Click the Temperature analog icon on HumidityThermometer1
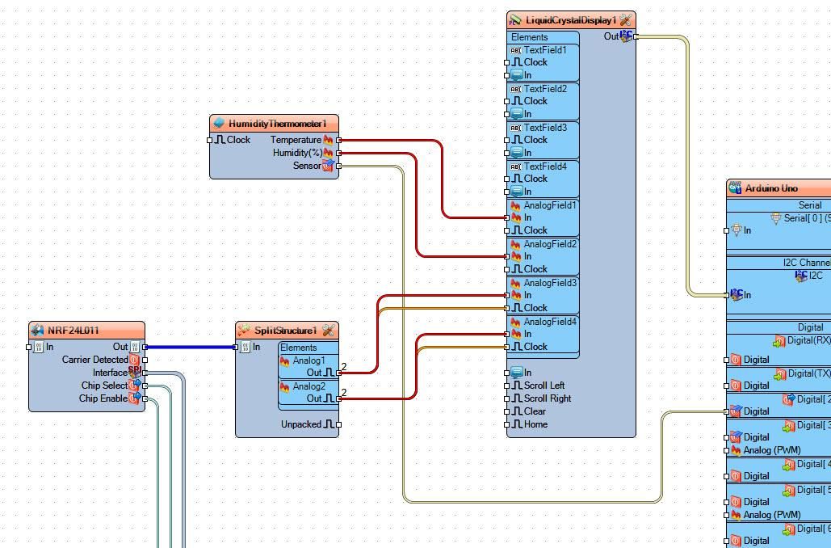The image size is (831, 548). [329, 140]
